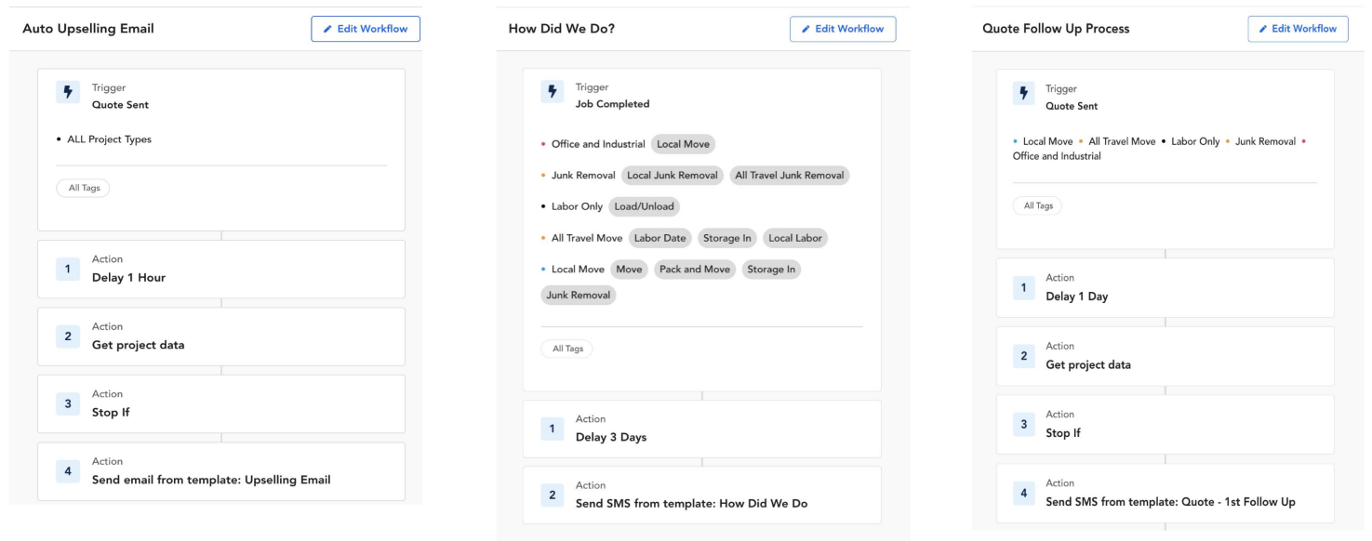Click step 4 badge beside Upselling Email action

67,471
